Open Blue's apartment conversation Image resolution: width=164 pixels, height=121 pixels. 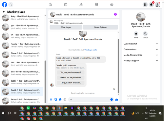(22, 73)
